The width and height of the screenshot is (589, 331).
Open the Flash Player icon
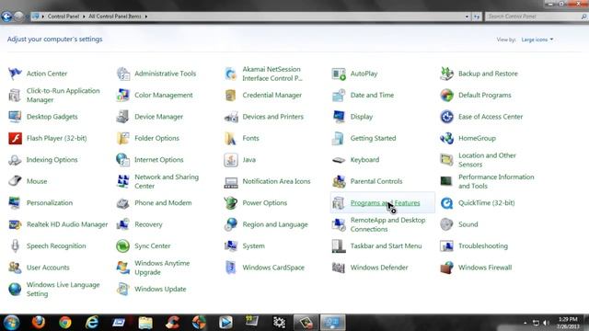click(x=15, y=139)
